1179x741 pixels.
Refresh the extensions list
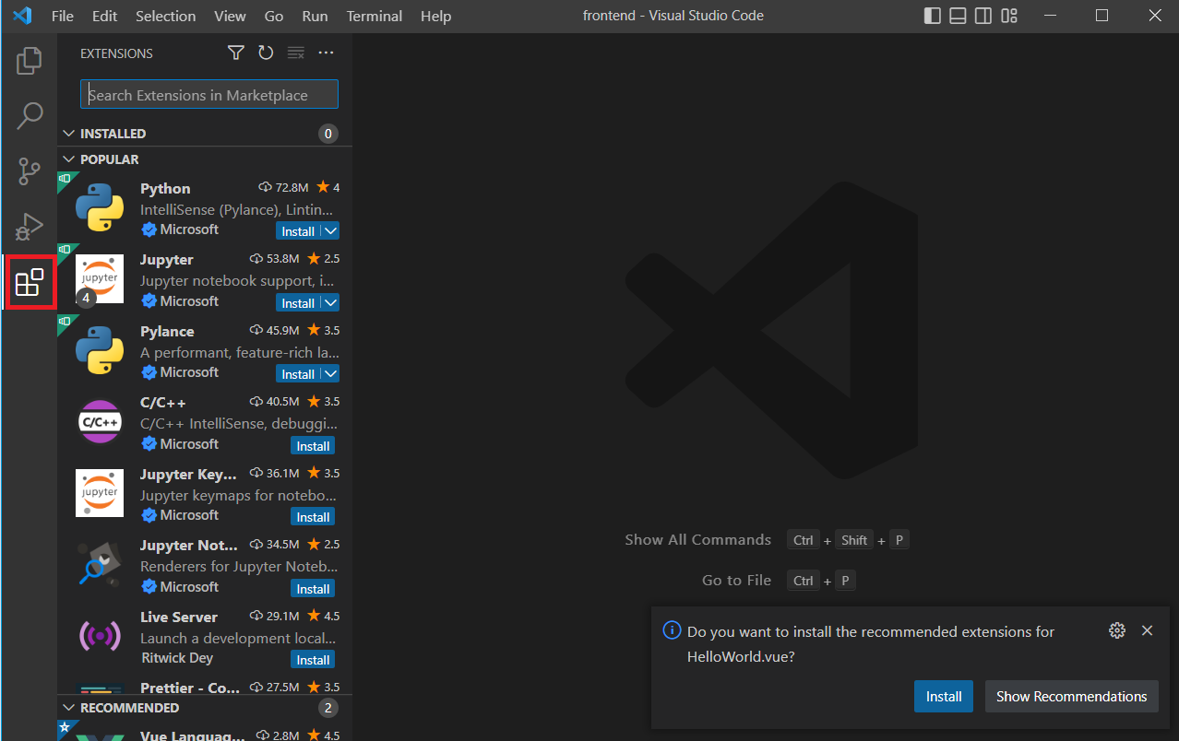point(266,53)
